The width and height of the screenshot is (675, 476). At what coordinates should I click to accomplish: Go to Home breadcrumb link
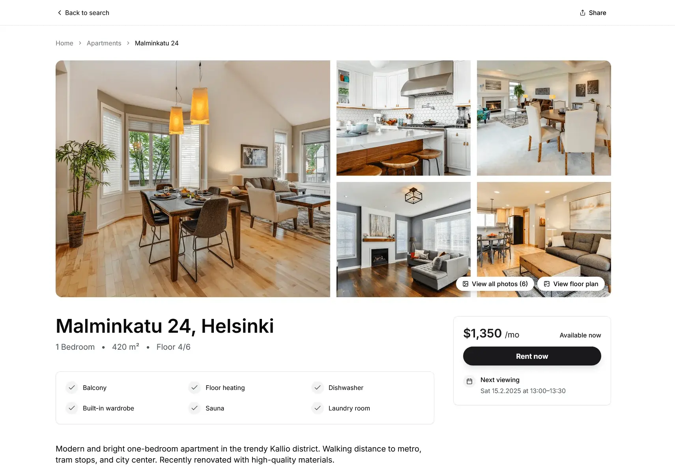[x=64, y=43]
